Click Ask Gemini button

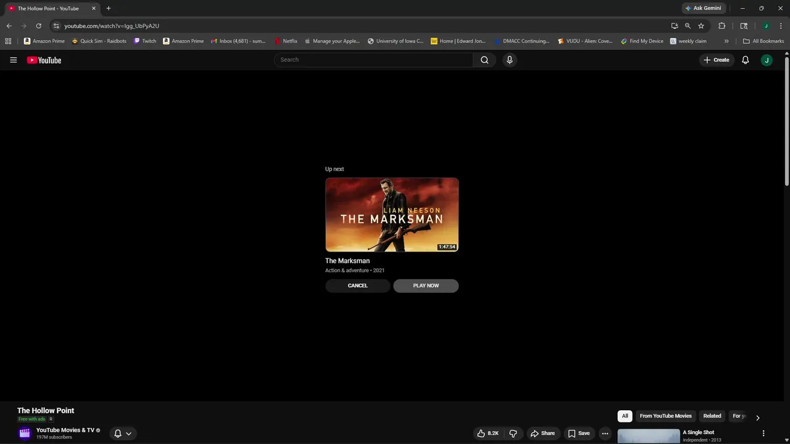tap(703, 8)
